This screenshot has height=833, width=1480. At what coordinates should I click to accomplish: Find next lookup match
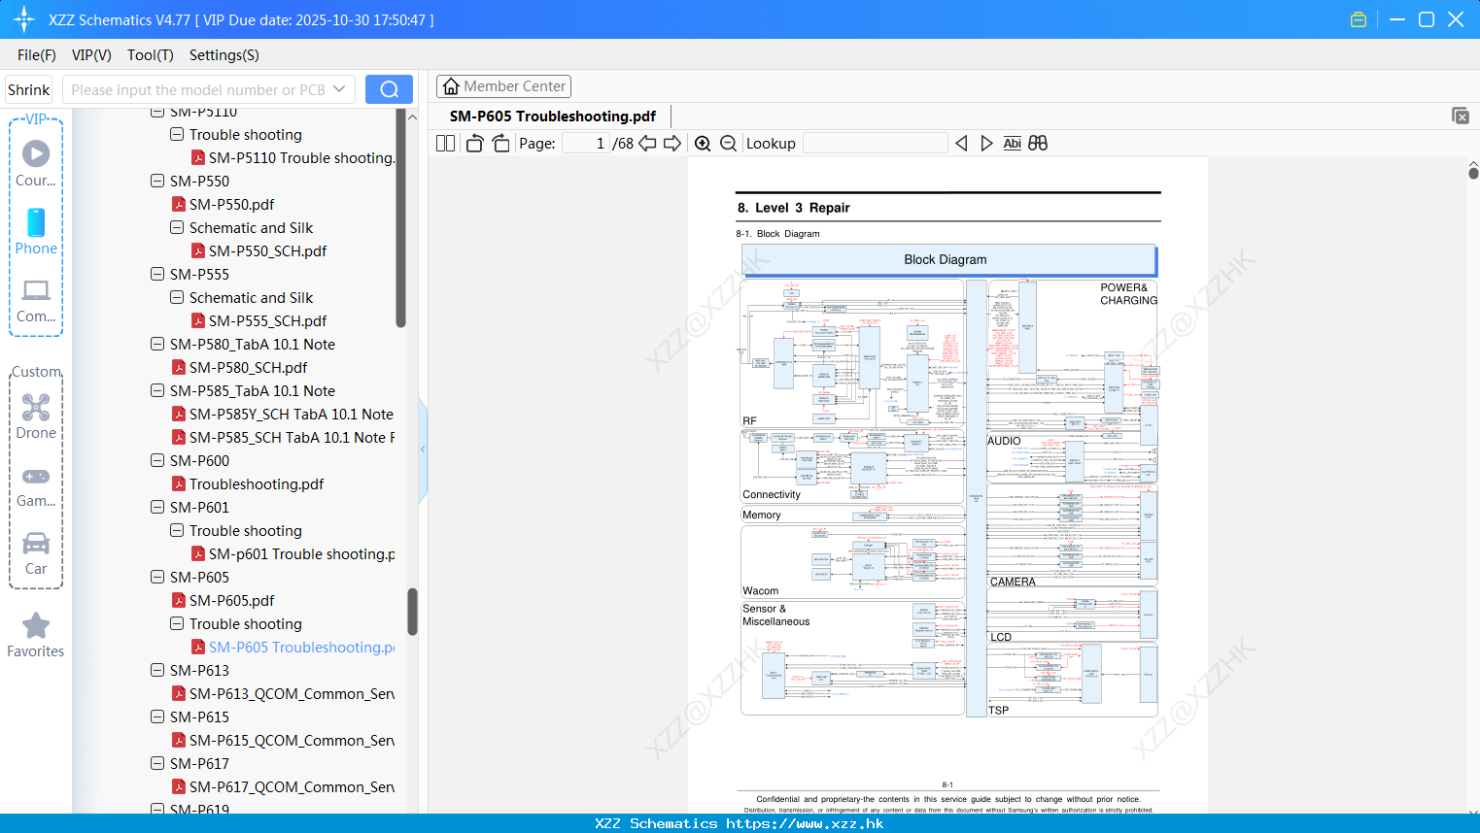[x=986, y=143]
